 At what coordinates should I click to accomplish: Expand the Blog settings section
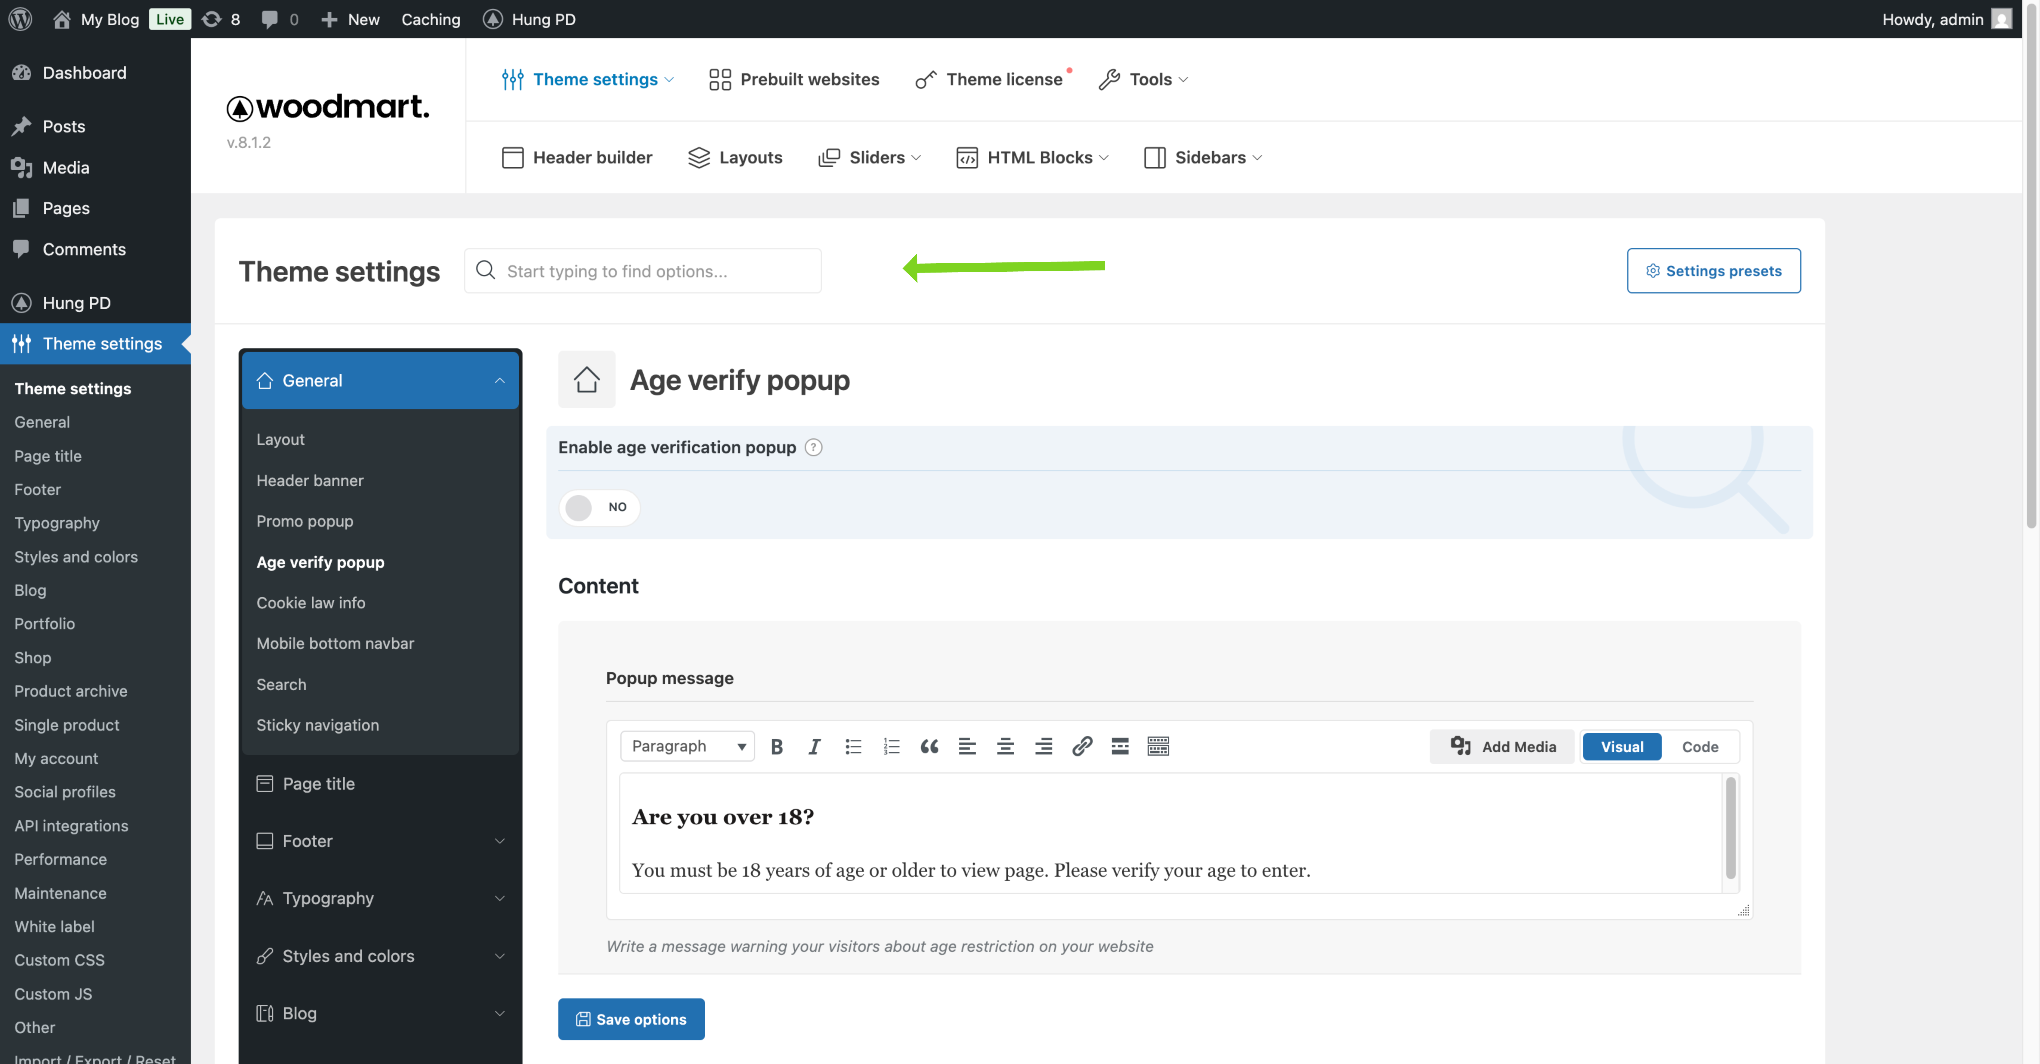click(x=380, y=1013)
